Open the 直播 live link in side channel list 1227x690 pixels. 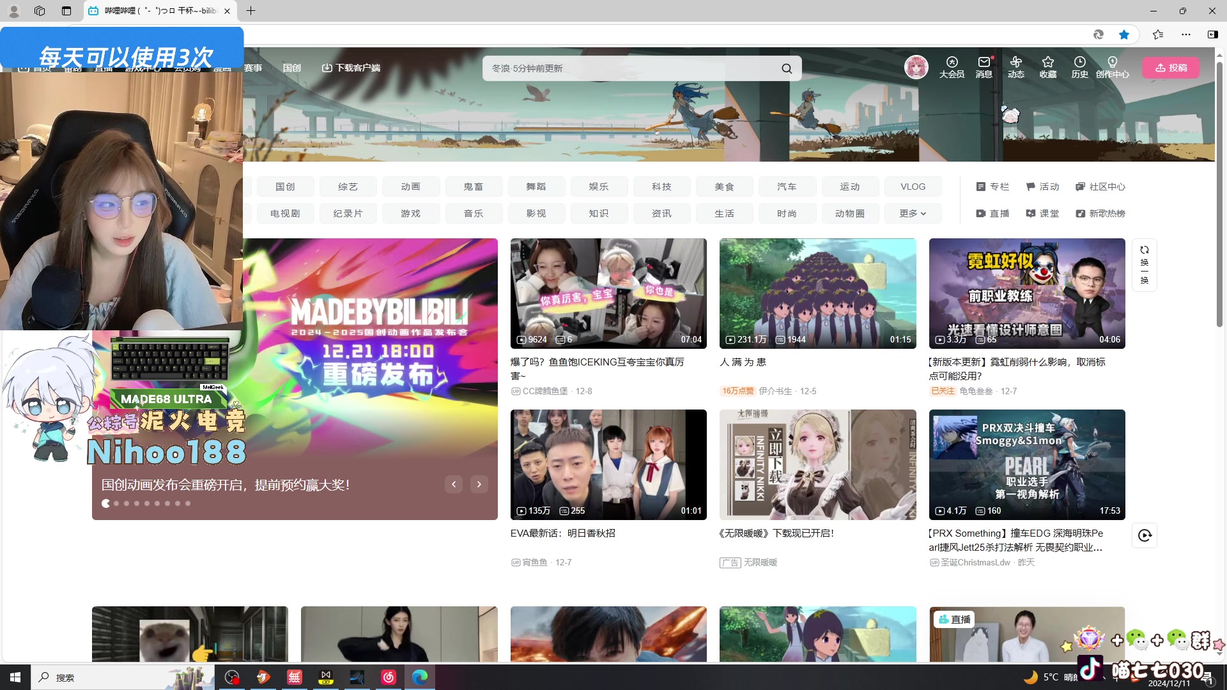click(992, 213)
